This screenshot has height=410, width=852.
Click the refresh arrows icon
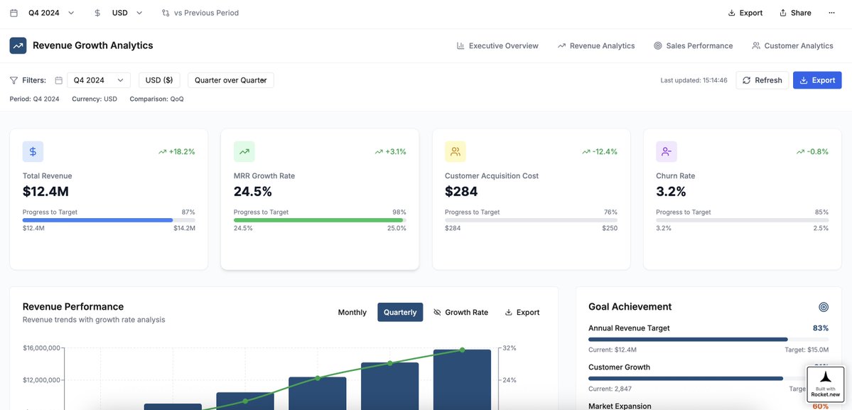tap(747, 80)
